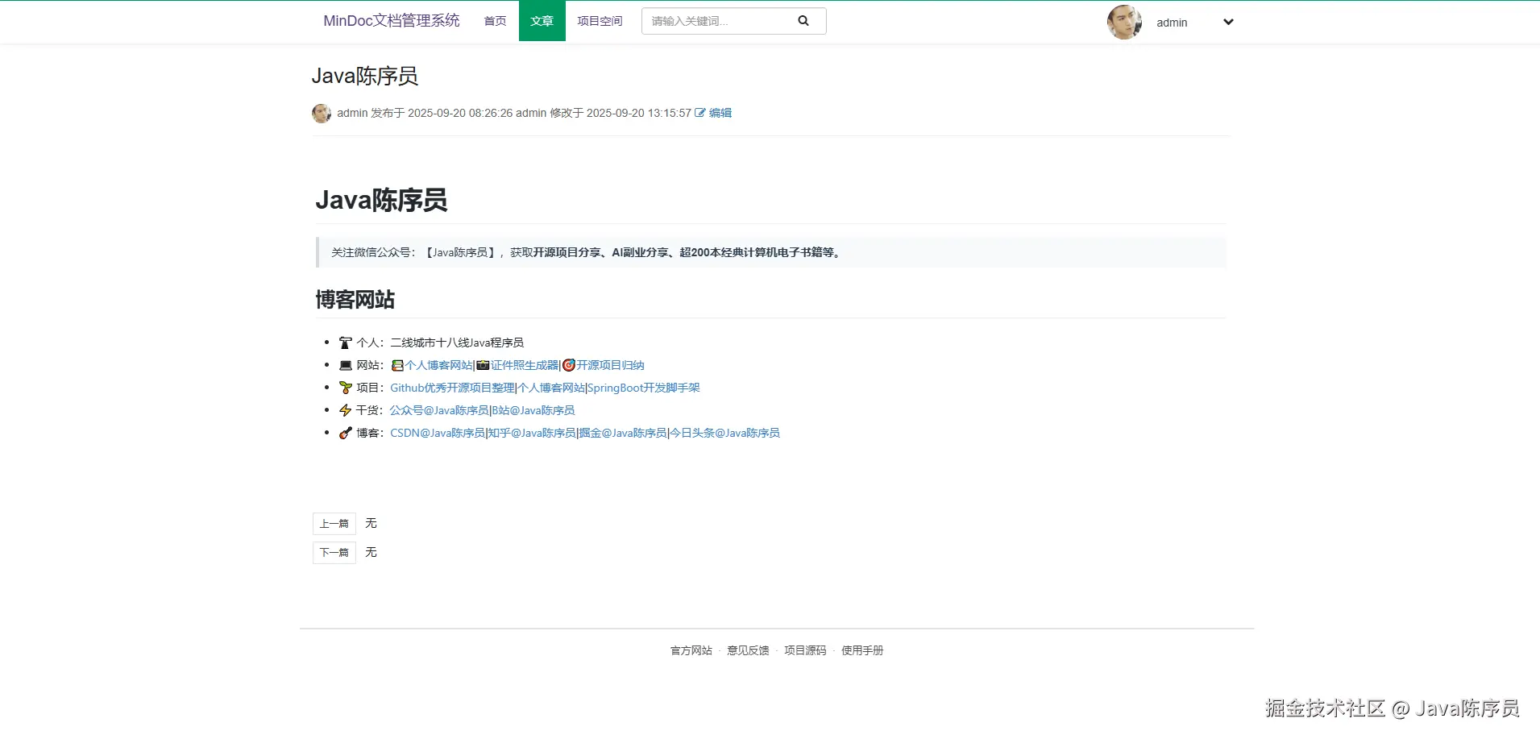
Task: Open the 开源项目归纳 link
Action: coord(610,366)
